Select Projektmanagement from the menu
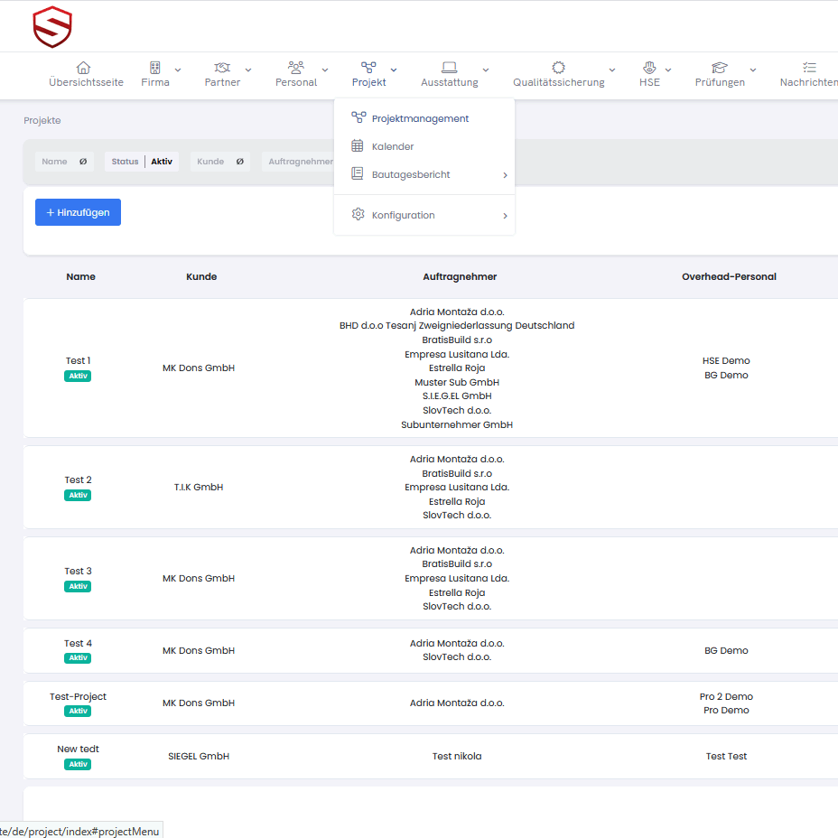This screenshot has width=838, height=838. (x=420, y=118)
